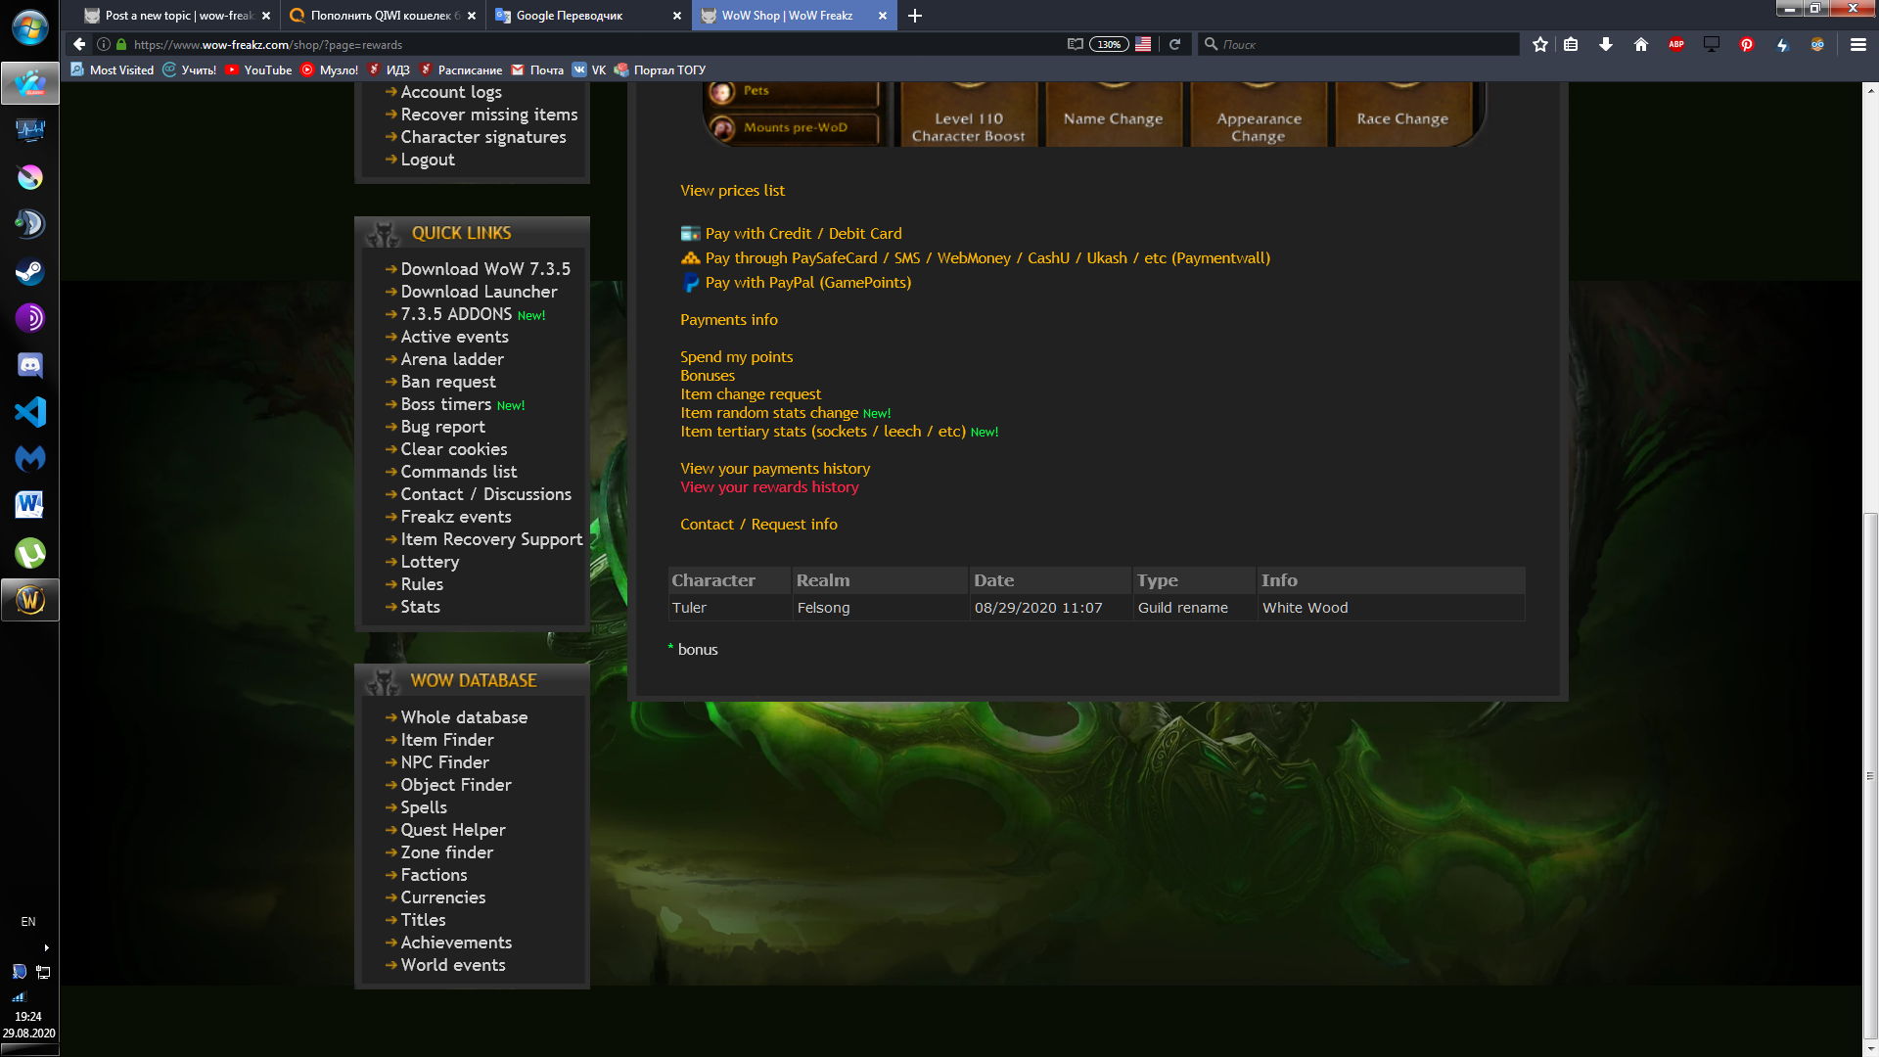Reload the current page
Viewport: 1879px width, 1057px height.
coord(1174,44)
